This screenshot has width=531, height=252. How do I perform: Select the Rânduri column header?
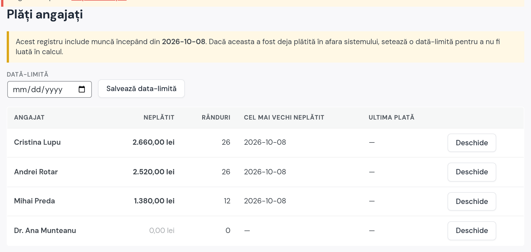click(216, 117)
